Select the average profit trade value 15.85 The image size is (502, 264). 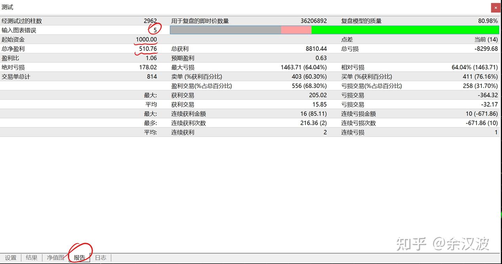tap(320, 104)
